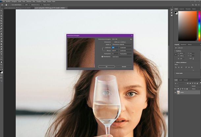Switch to the Regolazioni tab
The height and width of the screenshot is (137, 201).
pyautogui.click(x=183, y=44)
